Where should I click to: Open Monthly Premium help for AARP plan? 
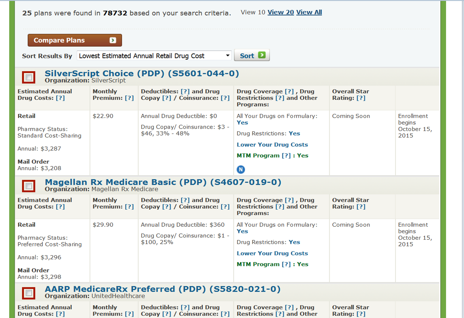pos(129,314)
